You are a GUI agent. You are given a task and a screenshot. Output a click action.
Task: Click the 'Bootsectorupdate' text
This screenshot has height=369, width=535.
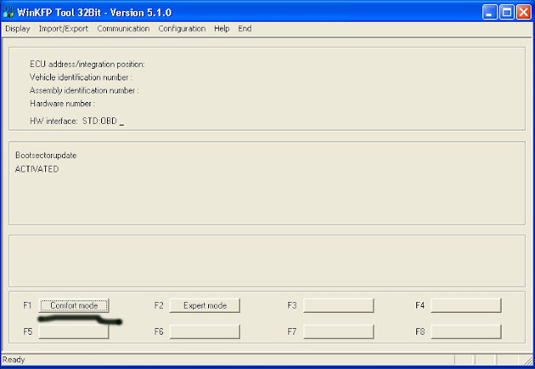coord(46,156)
